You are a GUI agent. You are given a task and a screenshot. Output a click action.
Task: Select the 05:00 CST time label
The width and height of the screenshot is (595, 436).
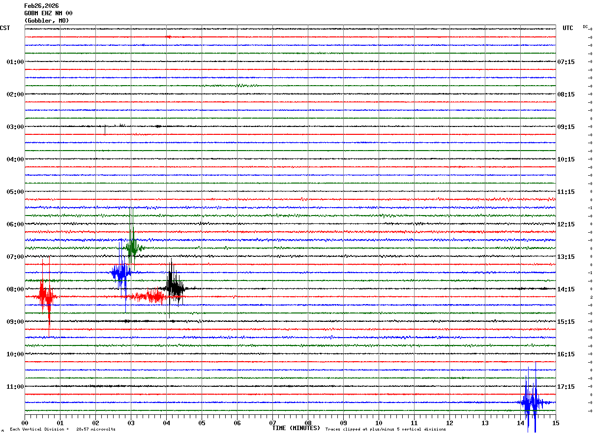coord(15,192)
